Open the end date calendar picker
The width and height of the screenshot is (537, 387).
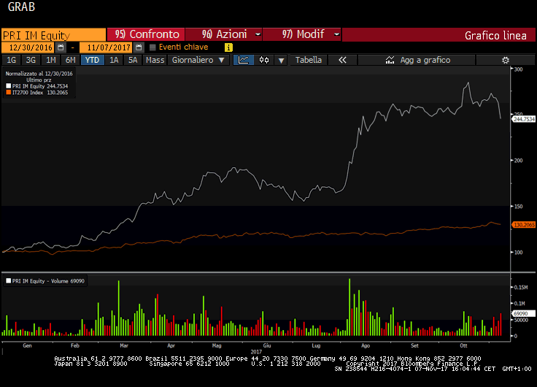[139, 47]
